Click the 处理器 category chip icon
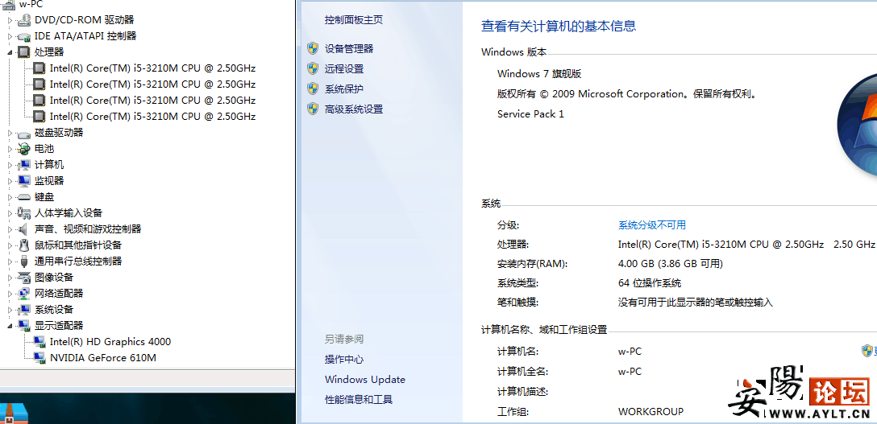 click(x=24, y=51)
